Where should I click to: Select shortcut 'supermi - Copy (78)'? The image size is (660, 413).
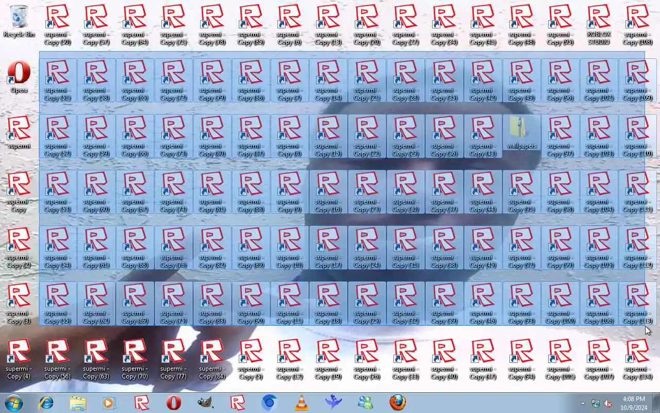[x=212, y=25]
